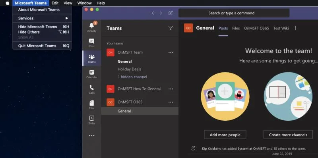This screenshot has width=318, height=158.
Task: Open the Help menu
Action: 101,3
